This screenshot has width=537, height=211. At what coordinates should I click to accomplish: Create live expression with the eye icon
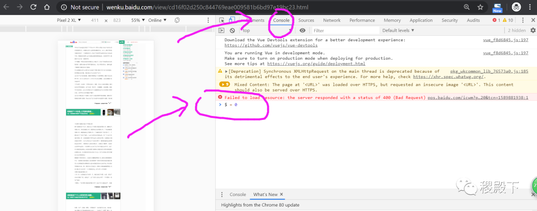[x=302, y=30]
